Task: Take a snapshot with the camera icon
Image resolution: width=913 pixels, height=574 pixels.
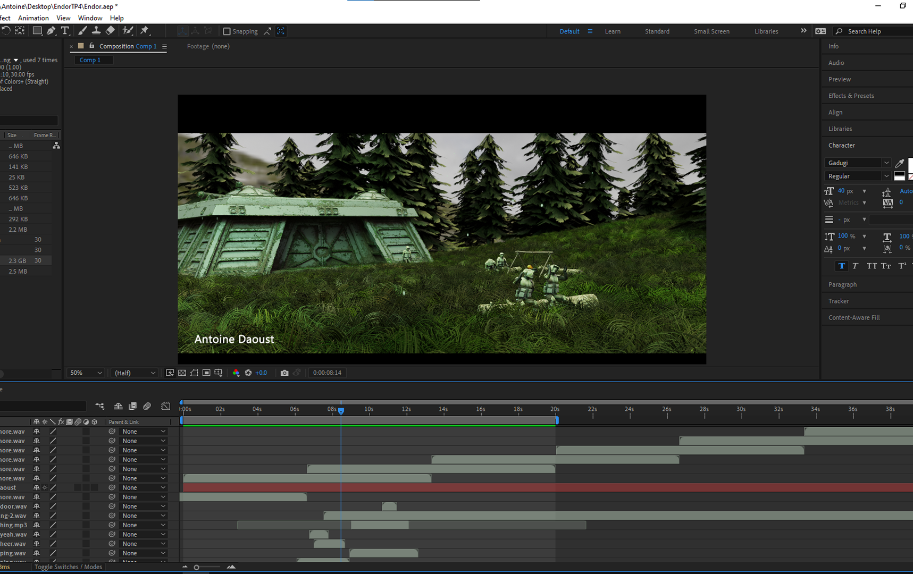Action: pyautogui.click(x=284, y=373)
